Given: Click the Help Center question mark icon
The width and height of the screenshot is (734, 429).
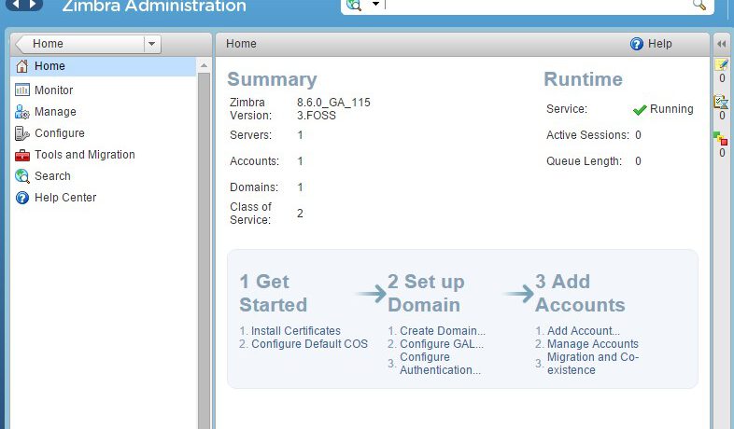Looking at the screenshot, I should 22,198.
